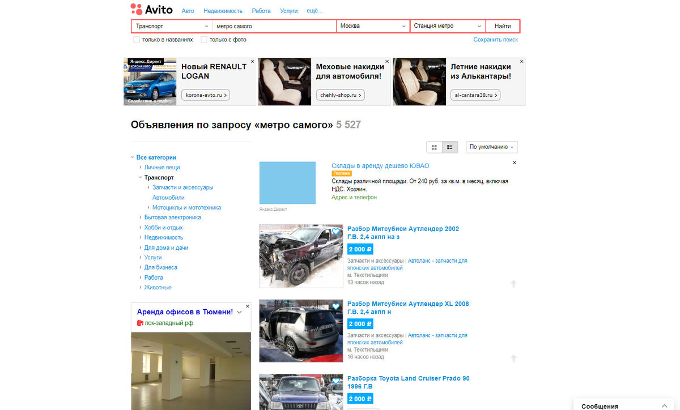Click the пск-западный.рф favicon
The height and width of the screenshot is (410, 680).
[x=140, y=323]
